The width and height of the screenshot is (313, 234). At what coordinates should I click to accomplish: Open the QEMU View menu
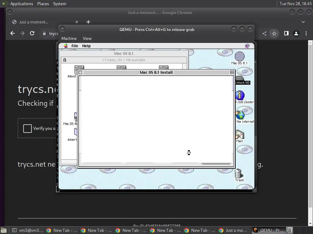87,39
